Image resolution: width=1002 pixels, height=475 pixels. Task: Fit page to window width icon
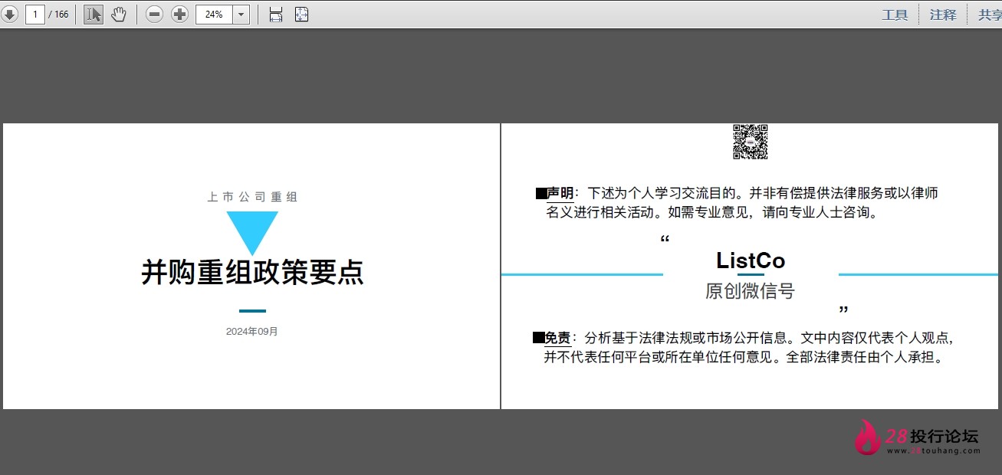click(276, 15)
